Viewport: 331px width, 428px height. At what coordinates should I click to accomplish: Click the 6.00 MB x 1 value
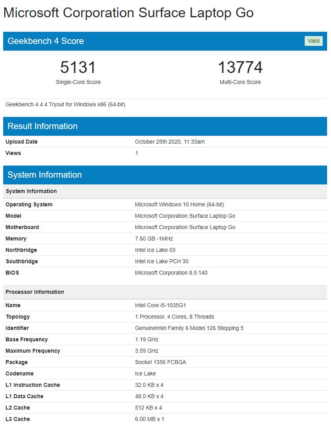[150, 419]
